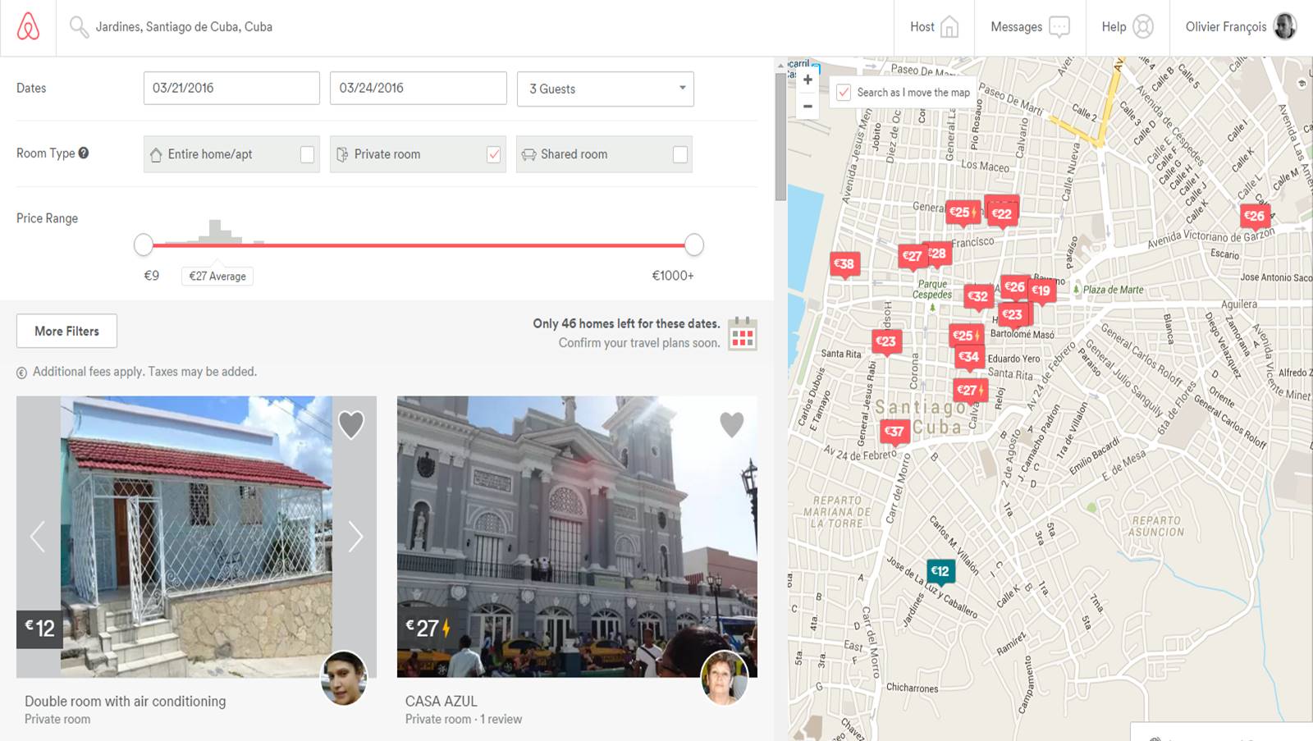This screenshot has width=1313, height=741.
Task: Click the €19 map price marker
Action: pos(1041,290)
